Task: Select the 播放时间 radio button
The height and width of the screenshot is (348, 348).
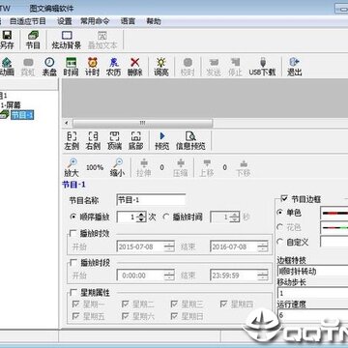Action: tap(166, 217)
